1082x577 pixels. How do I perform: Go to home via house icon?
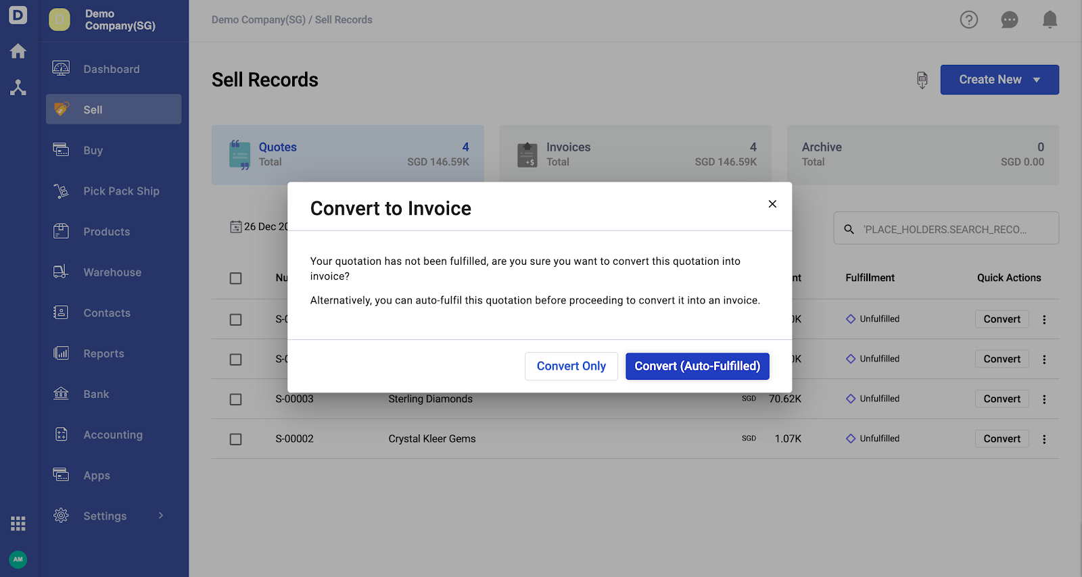click(18, 51)
